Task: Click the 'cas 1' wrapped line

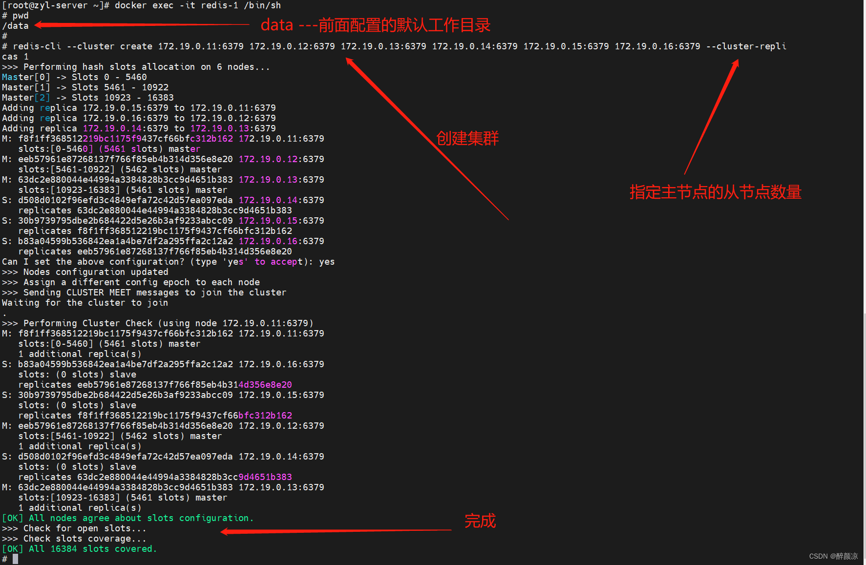Action: [15, 57]
